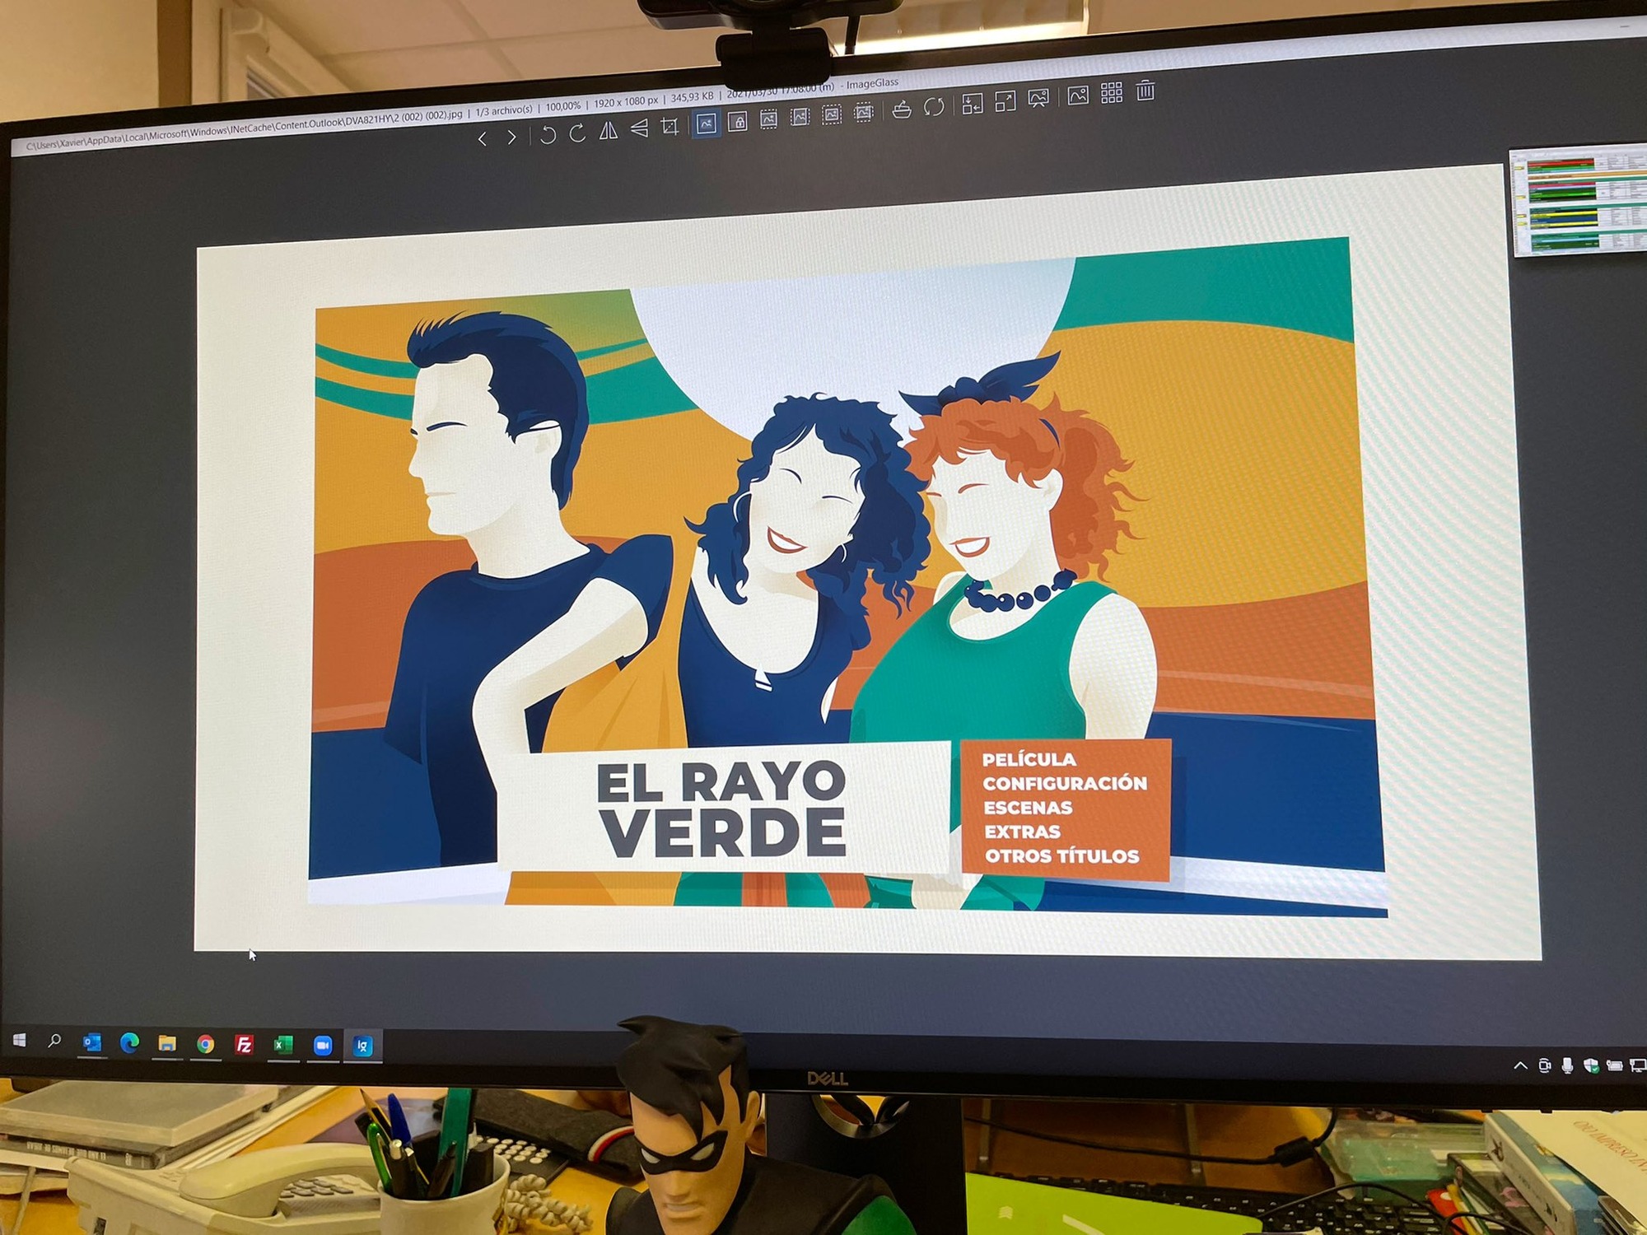Rotate image clockwise
1647x1235 pixels.
coord(577,133)
